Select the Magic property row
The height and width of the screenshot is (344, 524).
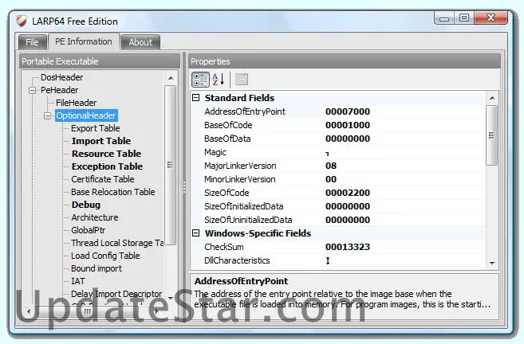click(x=338, y=152)
